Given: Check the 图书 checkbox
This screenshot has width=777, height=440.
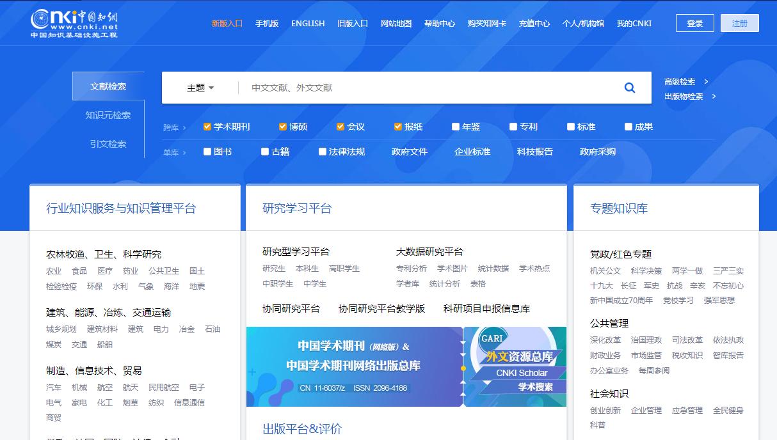Looking at the screenshot, I should click(x=207, y=152).
